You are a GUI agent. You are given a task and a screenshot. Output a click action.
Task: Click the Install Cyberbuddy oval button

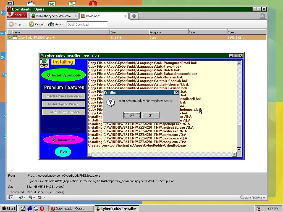pos(64,75)
